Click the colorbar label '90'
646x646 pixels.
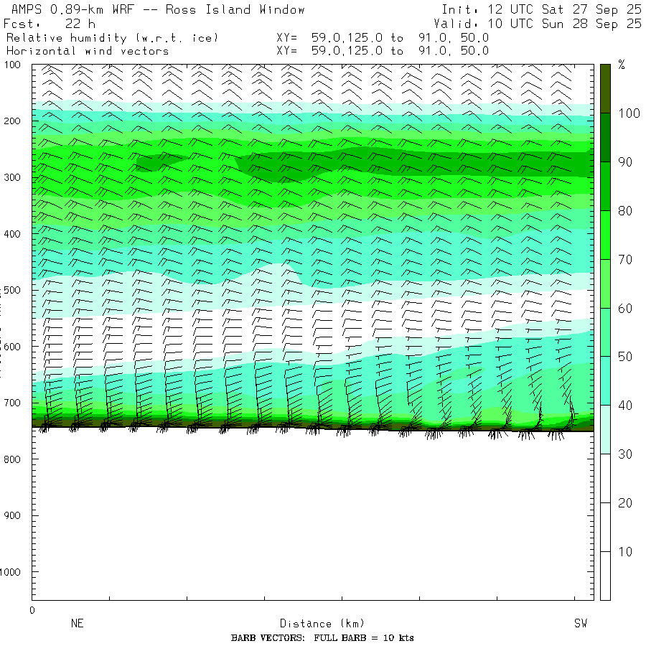pyautogui.click(x=625, y=162)
